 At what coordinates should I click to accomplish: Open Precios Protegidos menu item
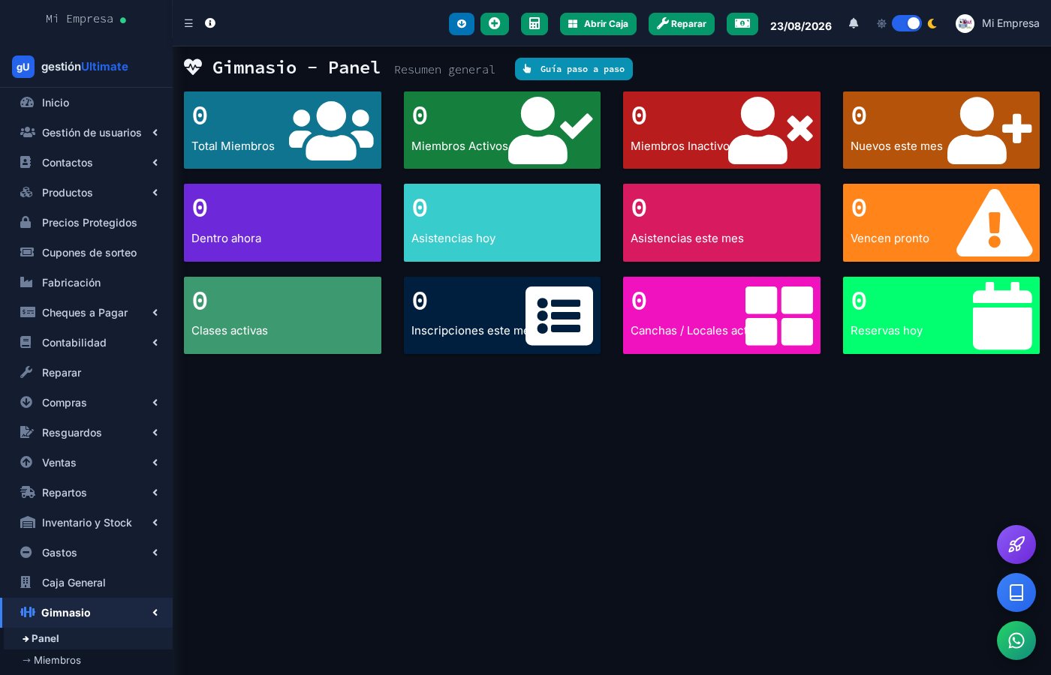tap(86, 223)
